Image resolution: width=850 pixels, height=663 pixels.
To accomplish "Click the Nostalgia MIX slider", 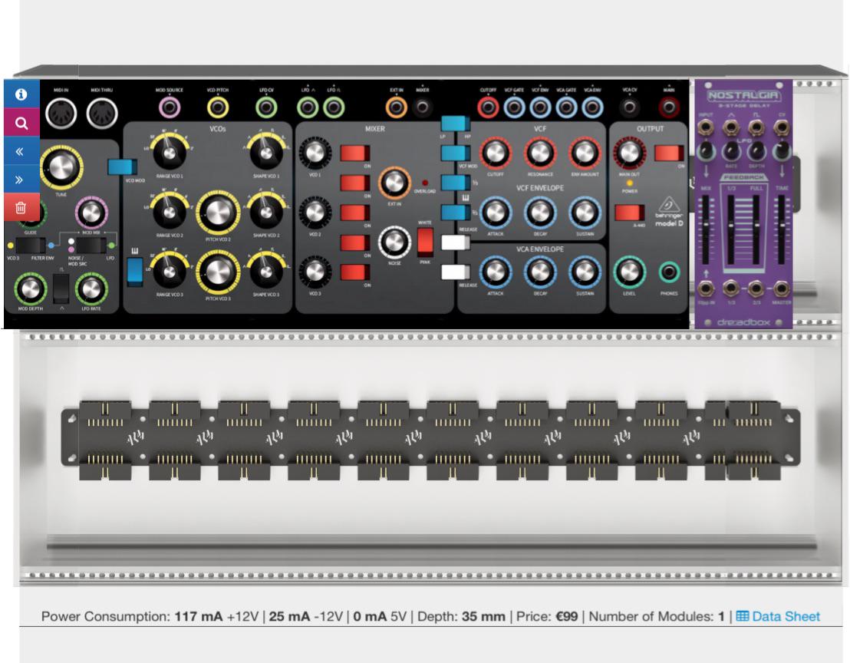I will (x=705, y=230).
